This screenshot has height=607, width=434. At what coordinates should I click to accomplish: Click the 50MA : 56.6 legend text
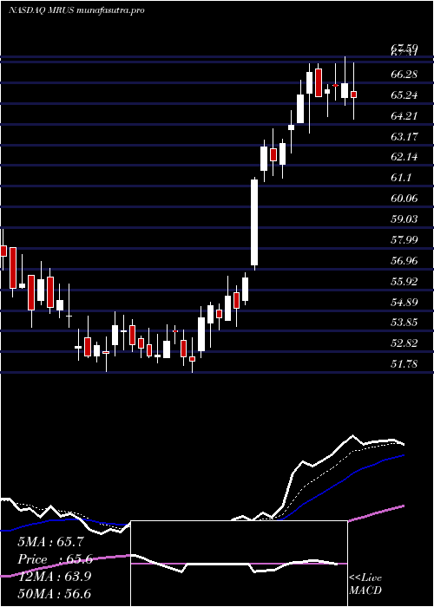55,593
